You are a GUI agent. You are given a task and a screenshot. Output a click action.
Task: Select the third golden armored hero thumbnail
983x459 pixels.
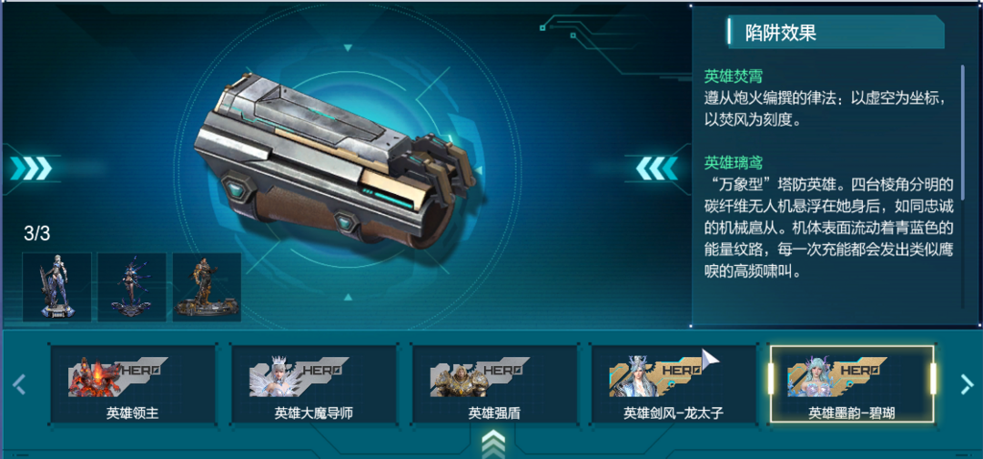[x=207, y=287]
